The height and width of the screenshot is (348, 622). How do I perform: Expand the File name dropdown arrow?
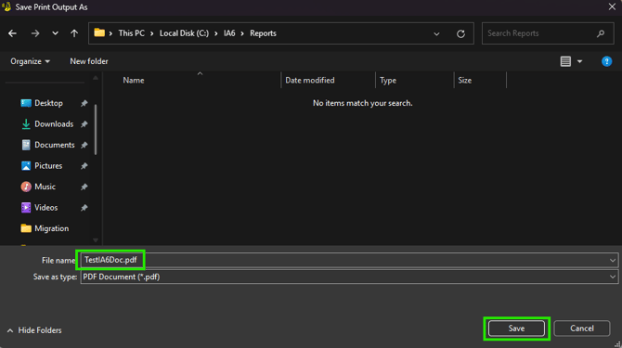click(x=613, y=261)
